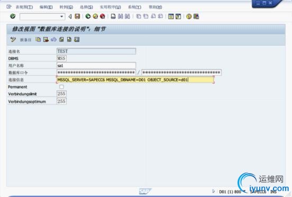
Task: Open the command field dropdown arrow
Action: (x=62, y=16)
